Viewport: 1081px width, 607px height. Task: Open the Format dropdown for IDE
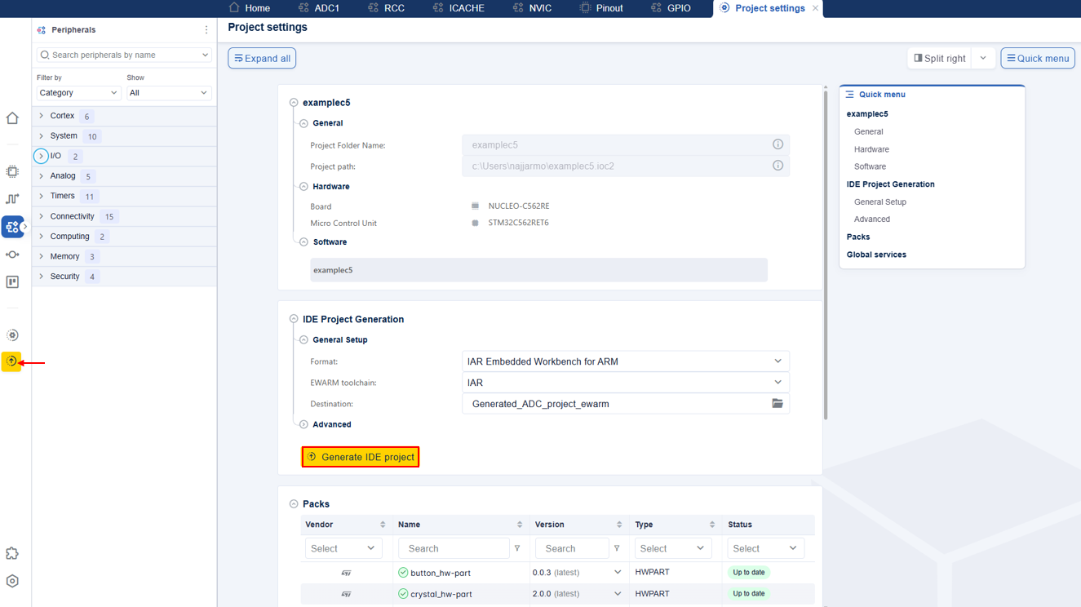coord(625,361)
